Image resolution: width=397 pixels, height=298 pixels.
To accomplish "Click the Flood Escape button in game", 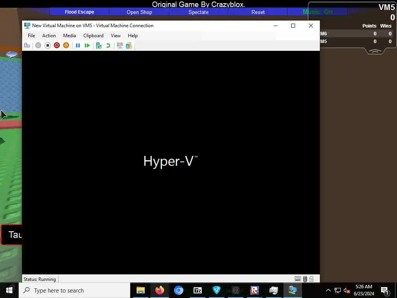I will pyautogui.click(x=79, y=12).
